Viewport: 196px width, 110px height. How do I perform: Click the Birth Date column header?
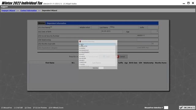coord(133,63)
